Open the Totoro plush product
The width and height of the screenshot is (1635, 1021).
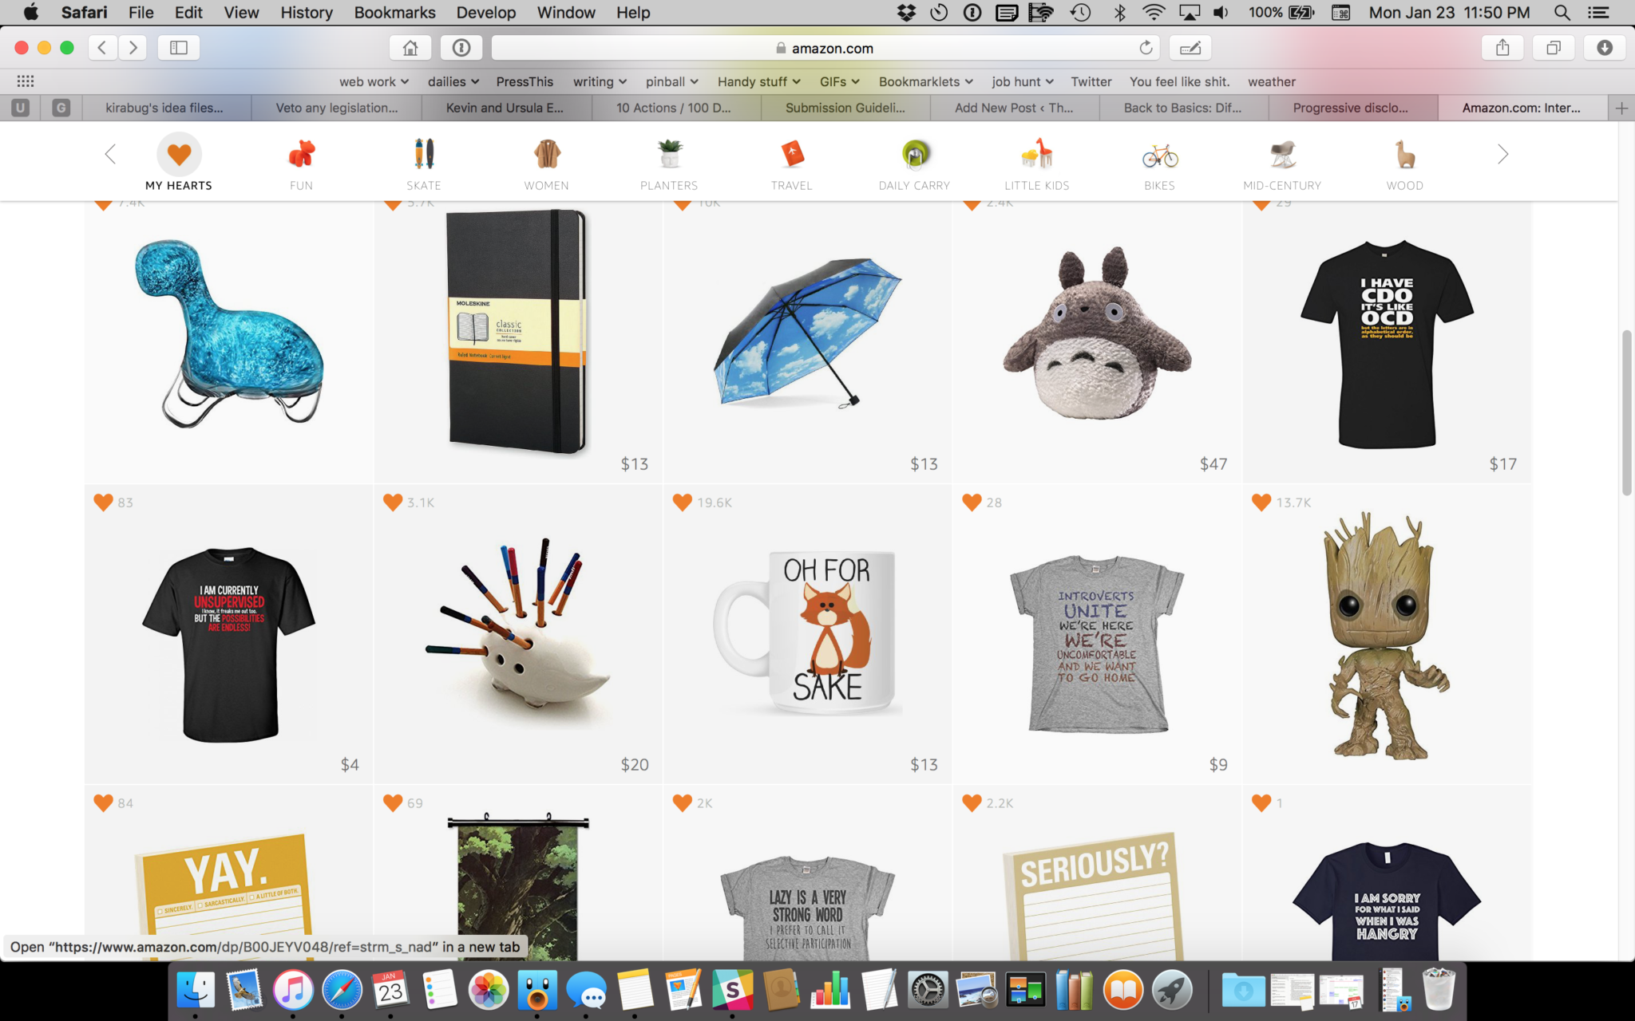(x=1097, y=333)
